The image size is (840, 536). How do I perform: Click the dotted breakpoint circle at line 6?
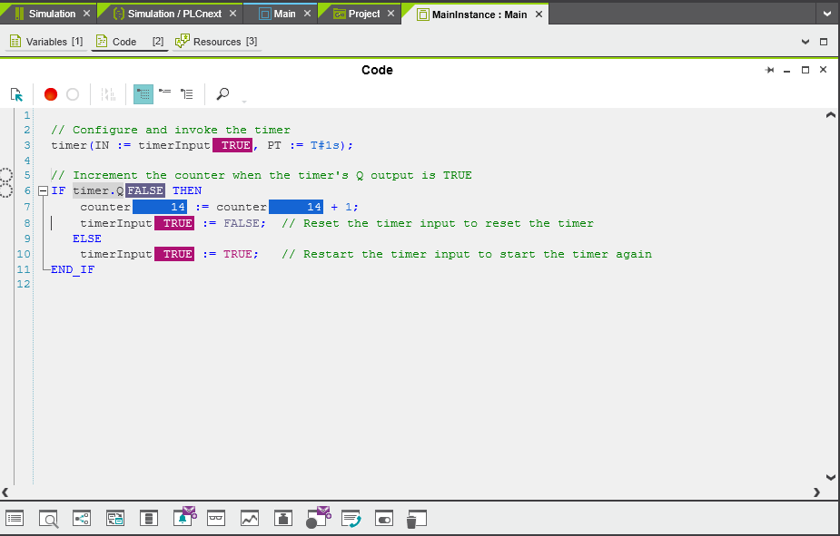[5, 190]
